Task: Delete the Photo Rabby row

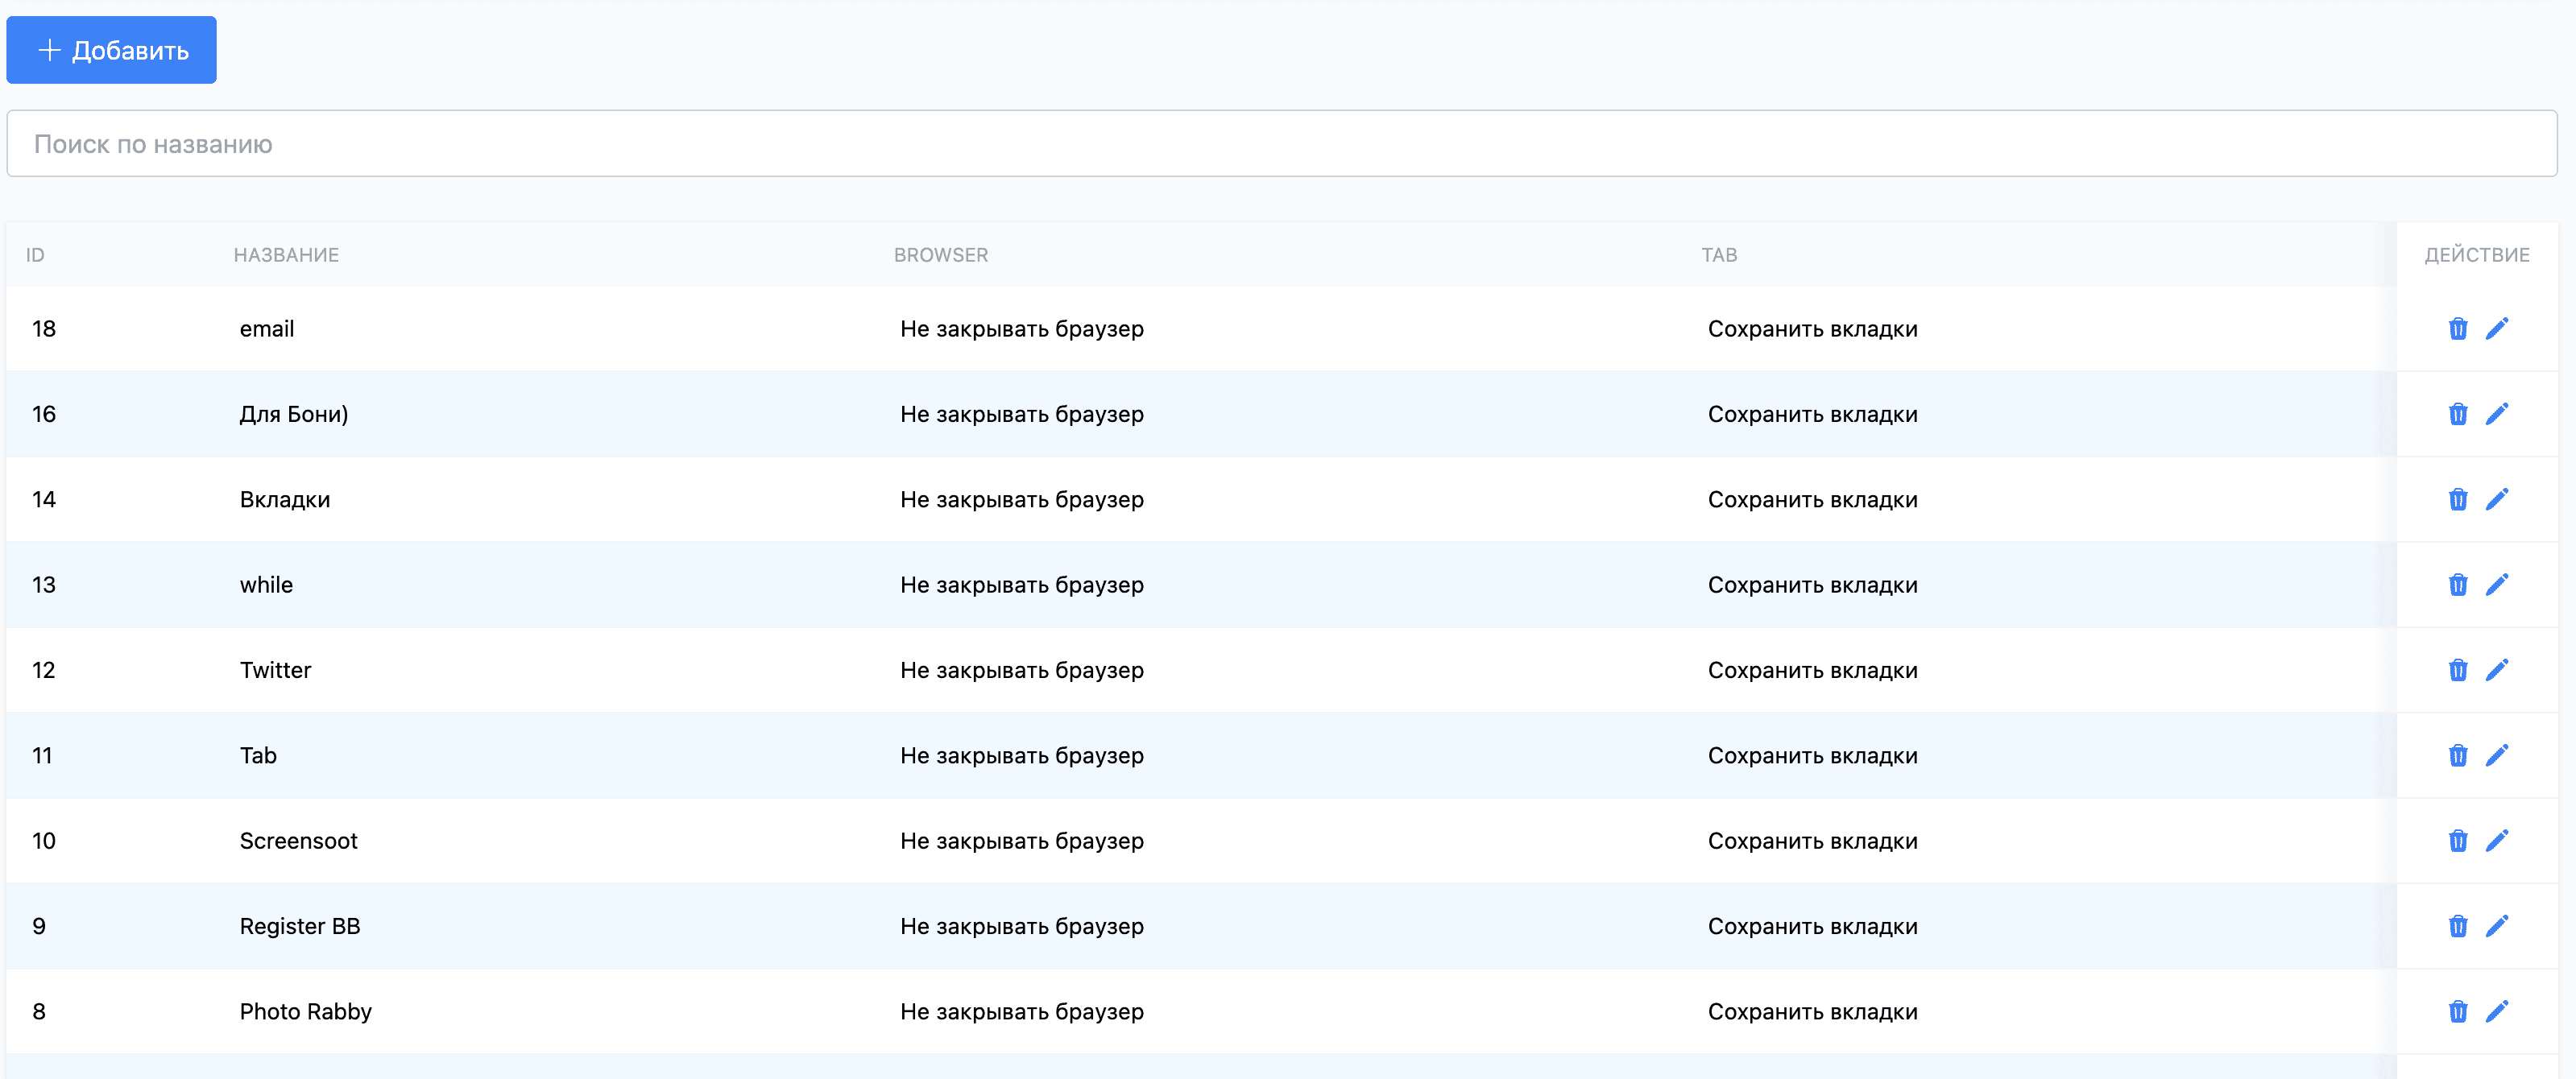Action: click(2457, 1011)
